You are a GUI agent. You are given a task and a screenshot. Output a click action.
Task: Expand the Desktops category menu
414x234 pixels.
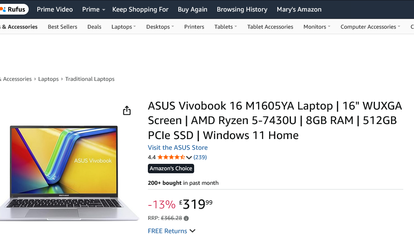160,27
